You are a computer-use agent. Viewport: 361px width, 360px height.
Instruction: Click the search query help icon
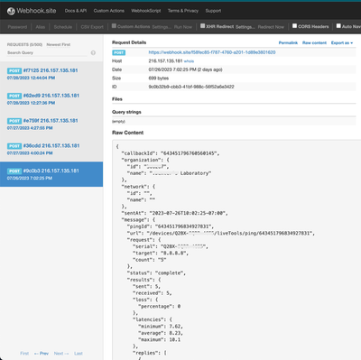(x=93, y=52)
